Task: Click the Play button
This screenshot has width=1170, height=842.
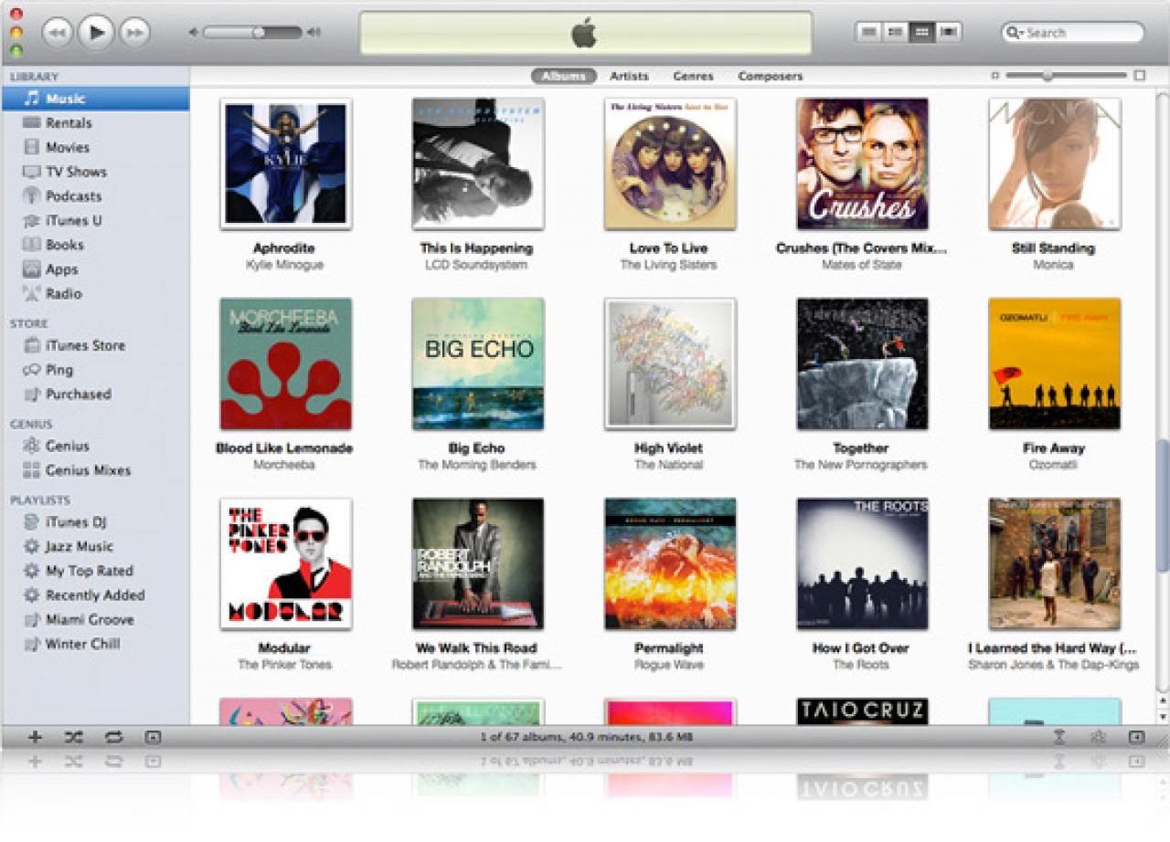Action: click(x=95, y=33)
